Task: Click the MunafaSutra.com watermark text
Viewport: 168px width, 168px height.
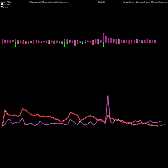Action: click(159, 2)
